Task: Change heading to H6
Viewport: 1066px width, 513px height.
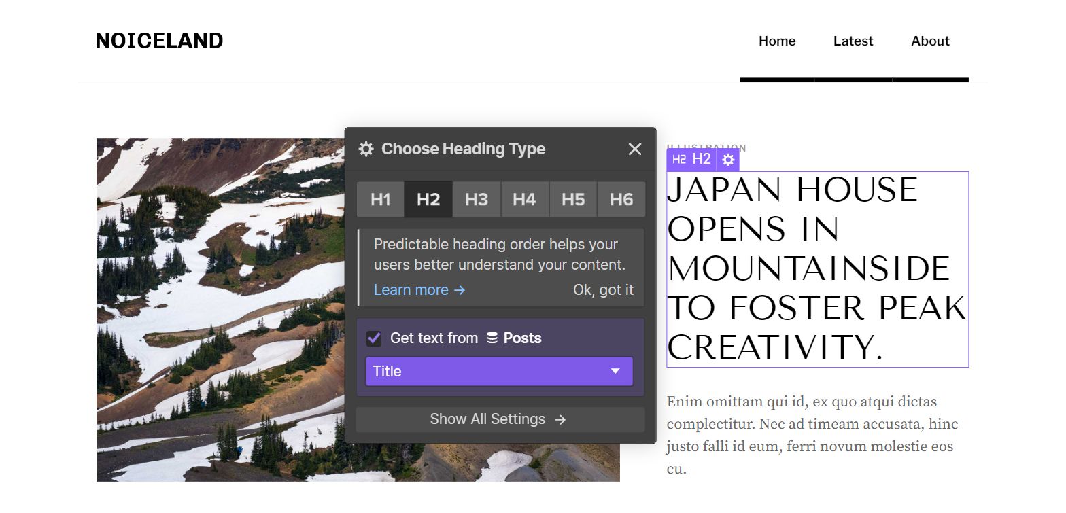Action: tap(621, 200)
